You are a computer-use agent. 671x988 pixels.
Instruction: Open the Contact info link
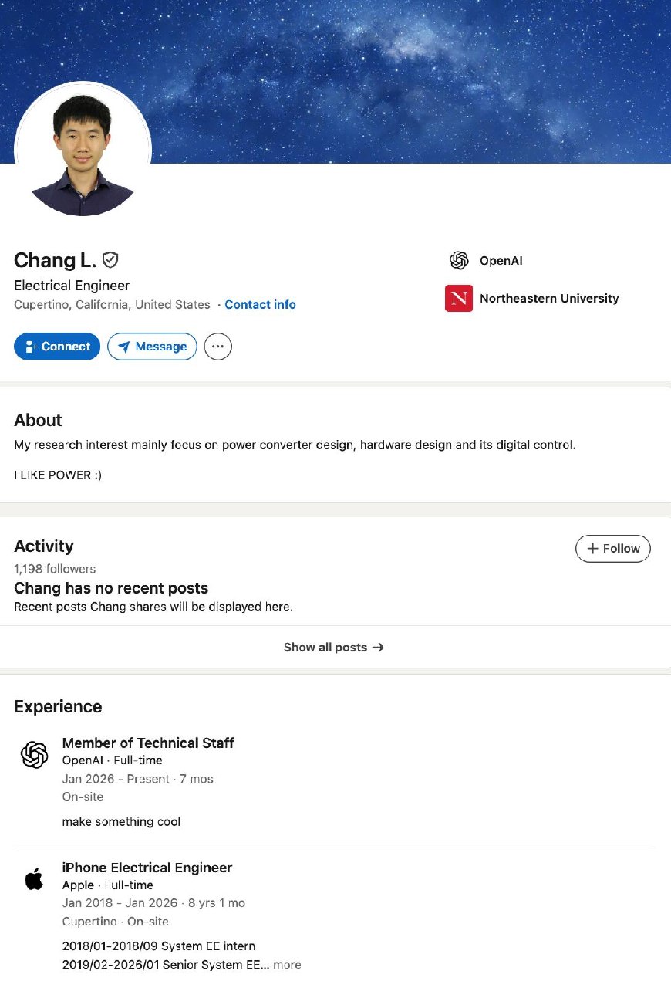(260, 305)
